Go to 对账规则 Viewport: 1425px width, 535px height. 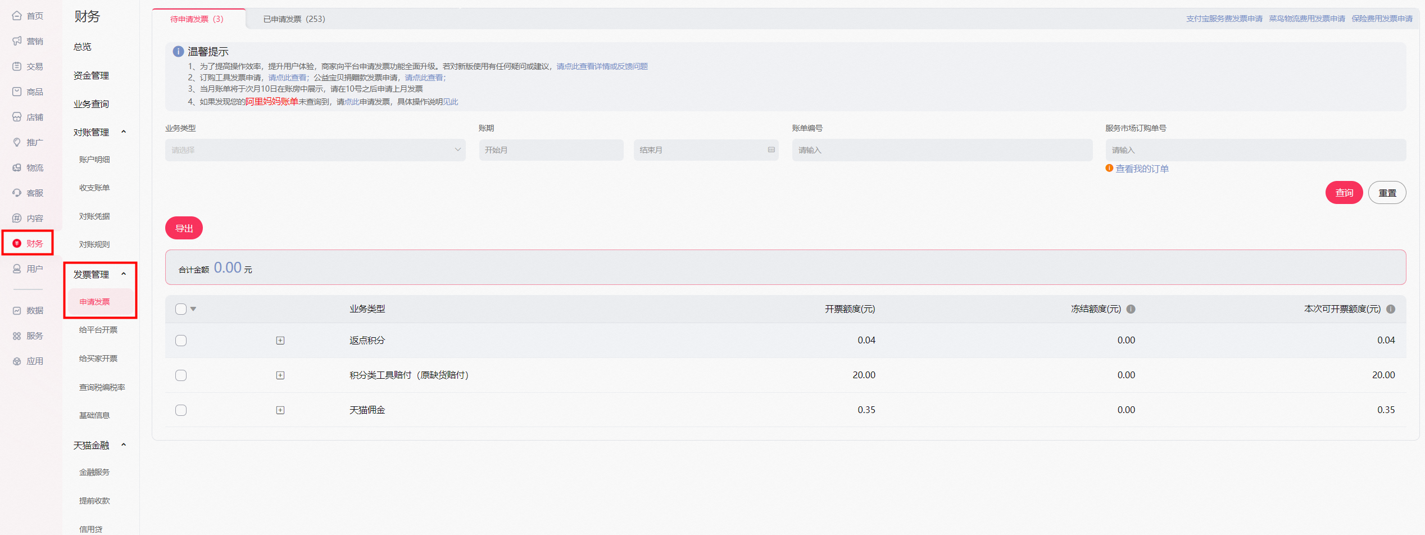94,244
